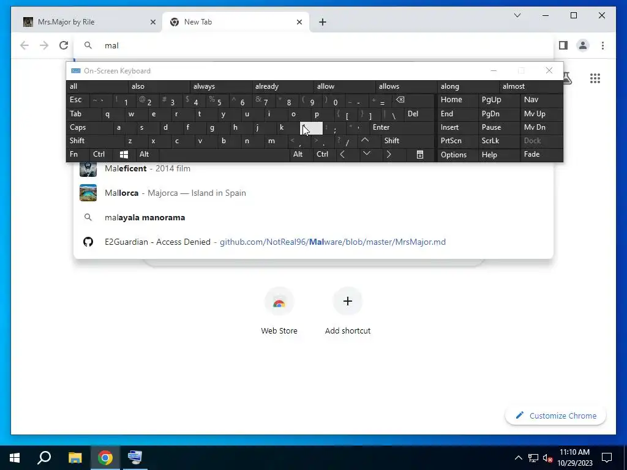Click the Mv Up key

[541, 114]
